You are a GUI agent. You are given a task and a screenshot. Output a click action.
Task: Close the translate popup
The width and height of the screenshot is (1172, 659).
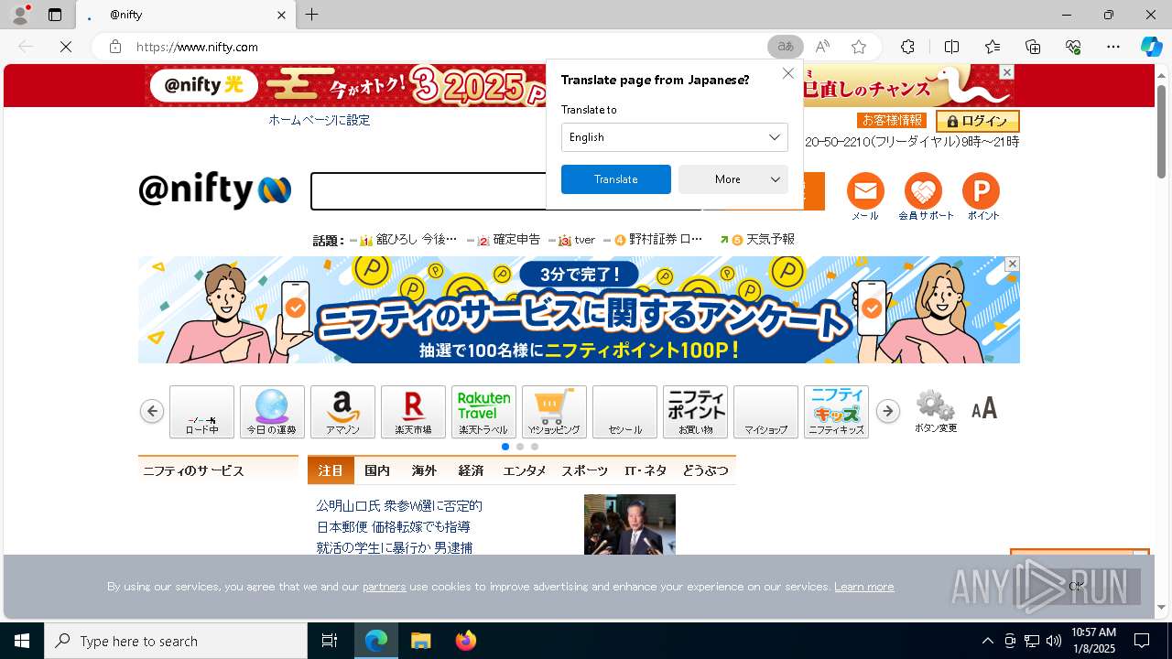coord(788,73)
